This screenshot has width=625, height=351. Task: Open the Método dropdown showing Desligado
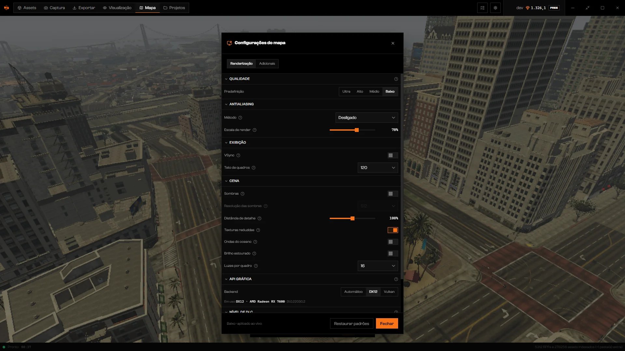pyautogui.click(x=367, y=118)
